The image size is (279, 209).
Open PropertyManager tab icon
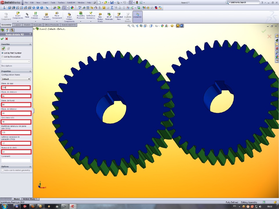click(x=7, y=30)
